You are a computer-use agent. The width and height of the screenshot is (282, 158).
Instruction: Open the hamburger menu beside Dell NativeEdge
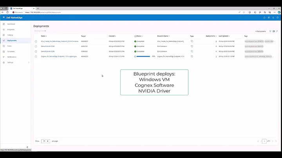[4, 18]
